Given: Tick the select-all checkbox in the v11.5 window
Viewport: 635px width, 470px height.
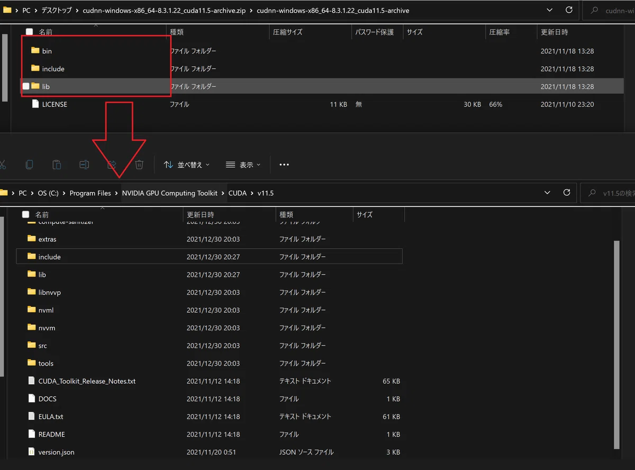Looking at the screenshot, I should [25, 214].
